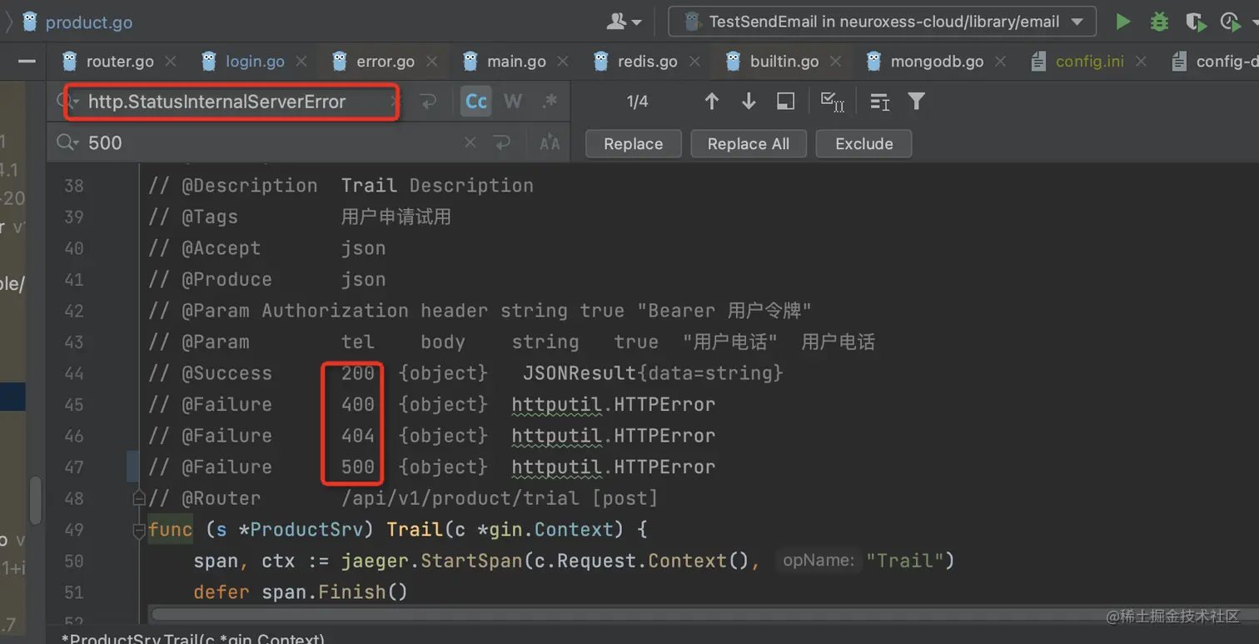Click the jaeger.StartSpan call on line 50
This screenshot has width=1259, height=644.
click(432, 562)
